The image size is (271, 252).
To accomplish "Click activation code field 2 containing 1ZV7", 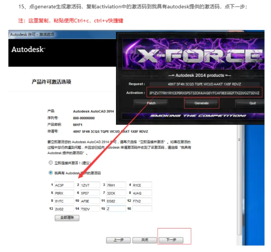I will coord(90,185).
